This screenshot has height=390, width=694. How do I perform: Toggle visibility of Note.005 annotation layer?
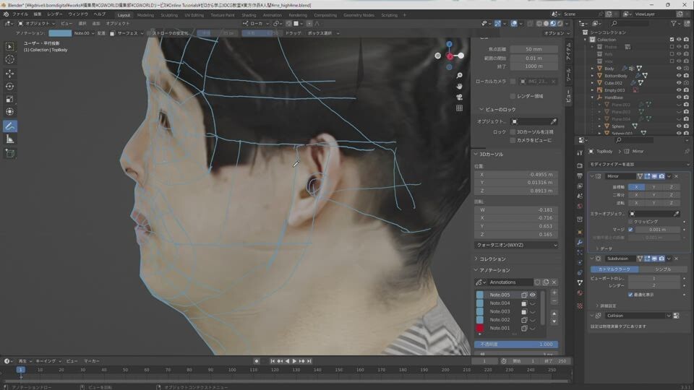[533, 295]
